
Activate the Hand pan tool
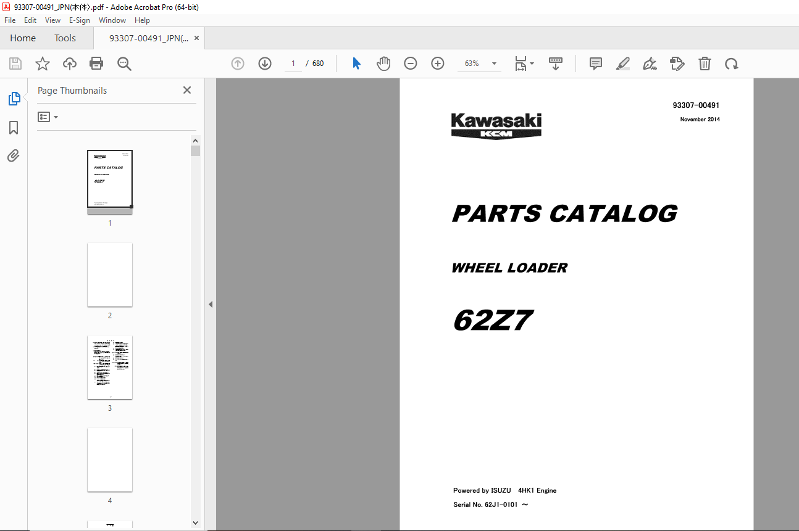(383, 64)
